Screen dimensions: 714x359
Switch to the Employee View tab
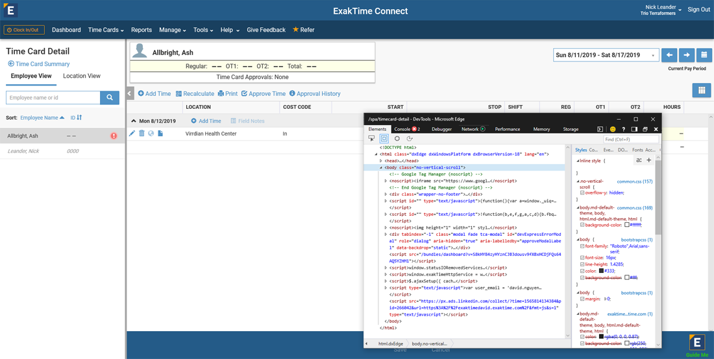tap(31, 76)
